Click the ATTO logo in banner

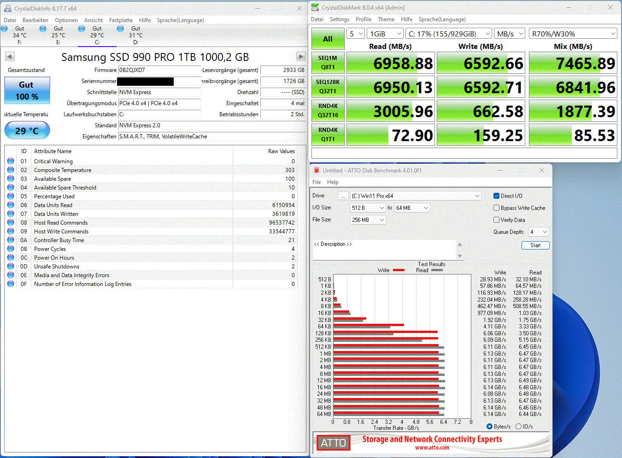pyautogui.click(x=333, y=443)
